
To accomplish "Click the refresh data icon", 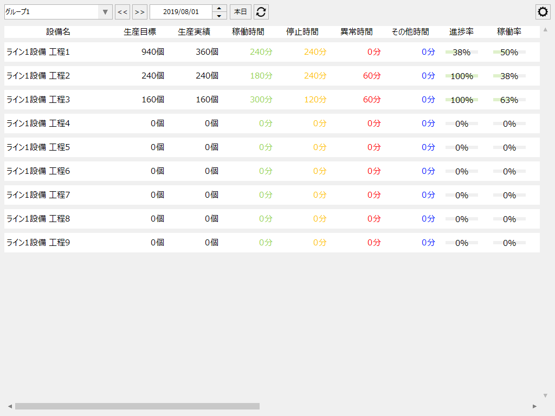I will tap(261, 11).
